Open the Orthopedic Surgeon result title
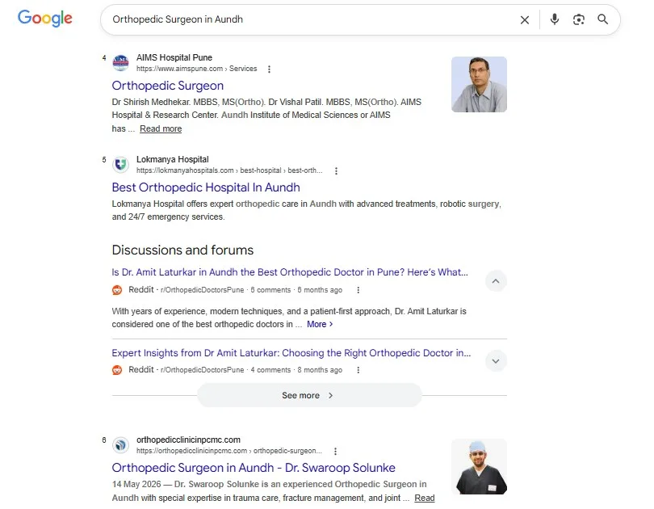 168,86
